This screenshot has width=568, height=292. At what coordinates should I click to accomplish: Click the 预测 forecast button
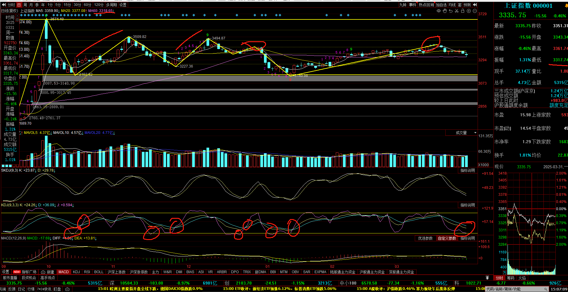(x=467, y=5)
